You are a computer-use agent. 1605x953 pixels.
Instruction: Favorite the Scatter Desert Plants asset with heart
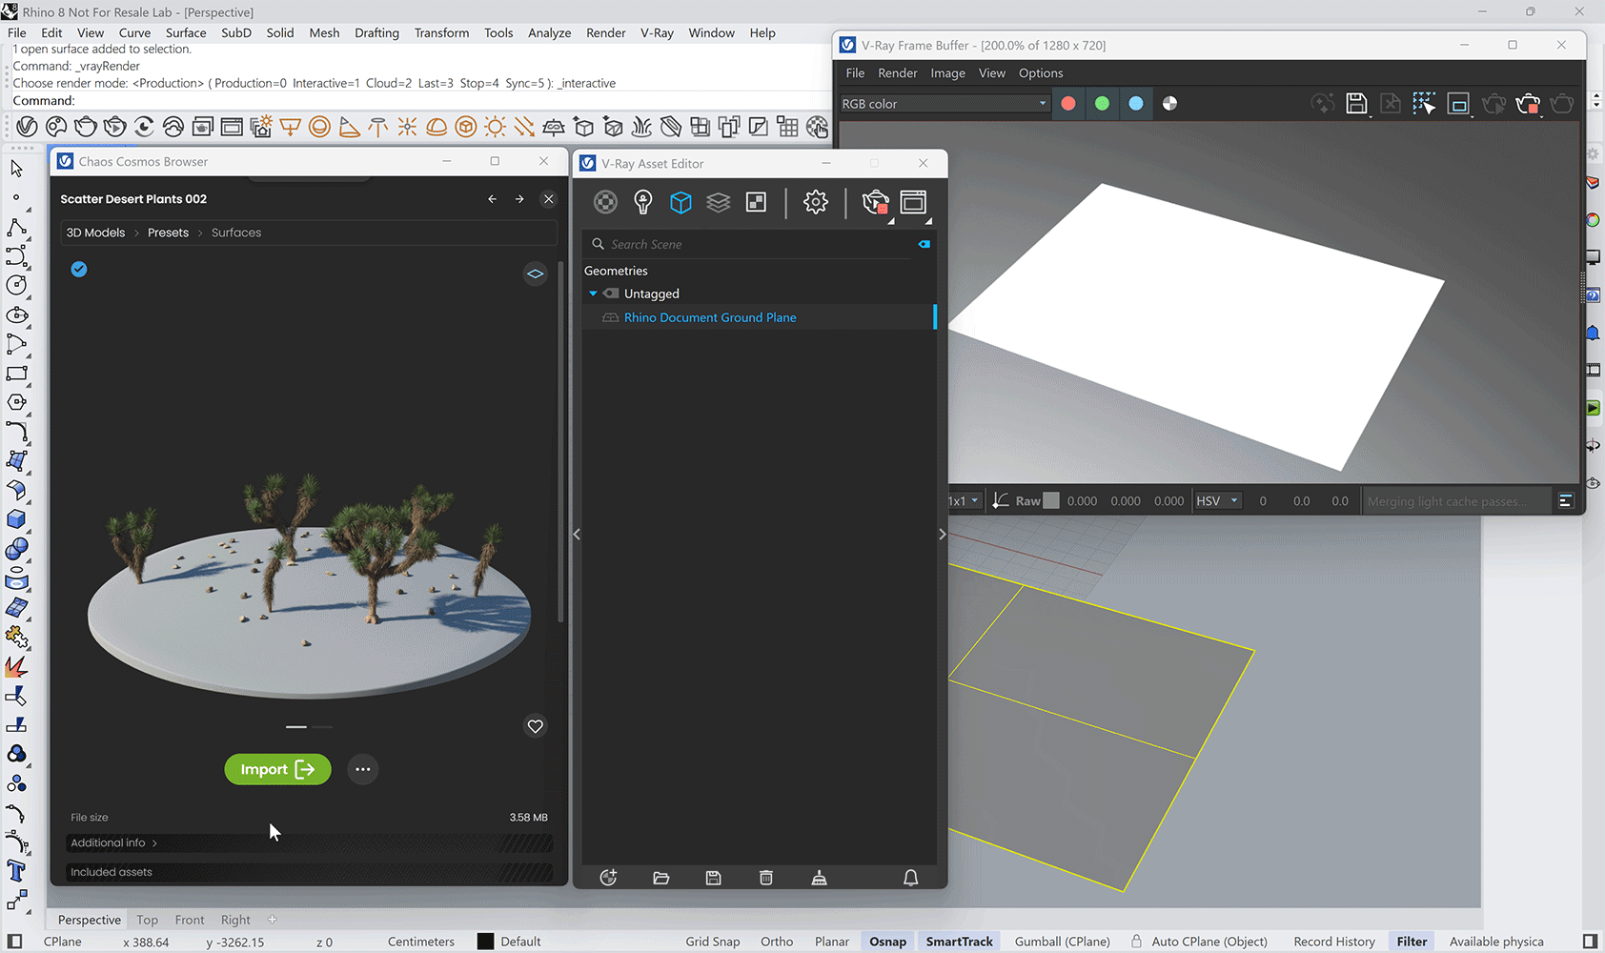click(536, 726)
